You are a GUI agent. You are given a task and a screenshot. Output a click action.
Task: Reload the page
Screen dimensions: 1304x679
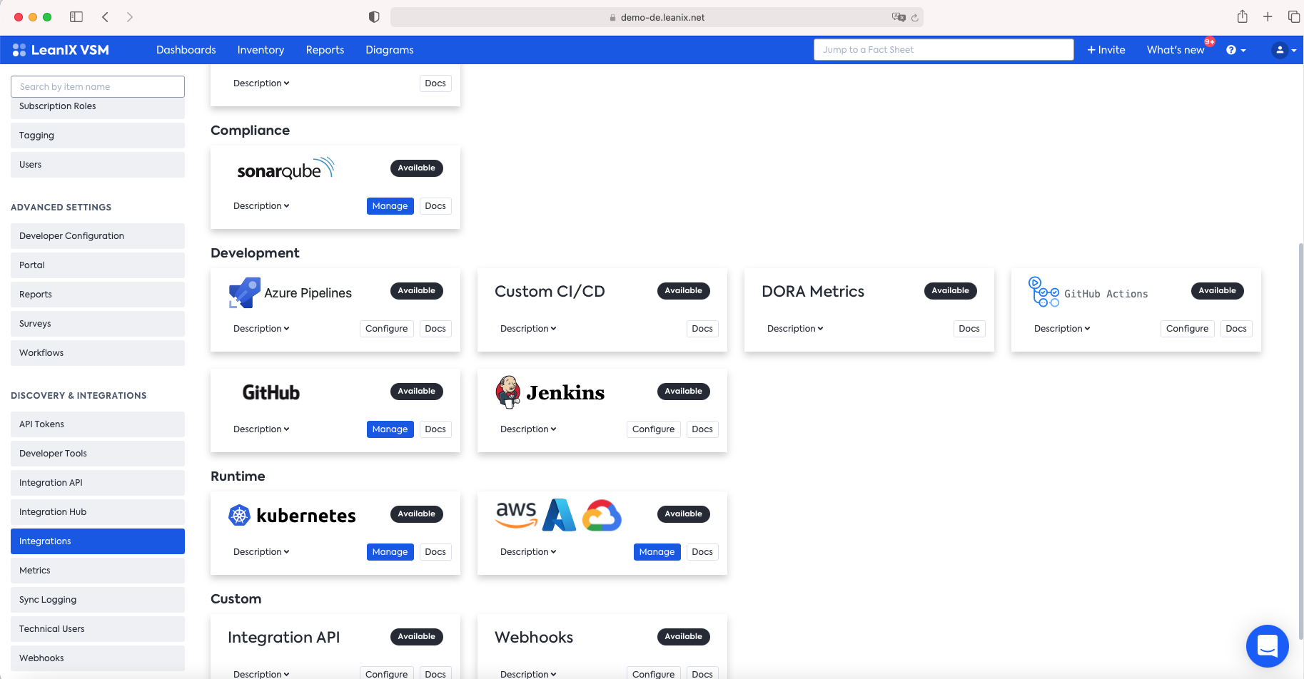[914, 17]
